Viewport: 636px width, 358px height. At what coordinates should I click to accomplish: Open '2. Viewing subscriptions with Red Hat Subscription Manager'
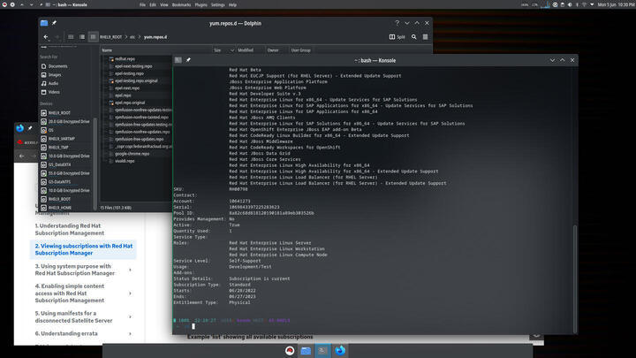[84, 249]
